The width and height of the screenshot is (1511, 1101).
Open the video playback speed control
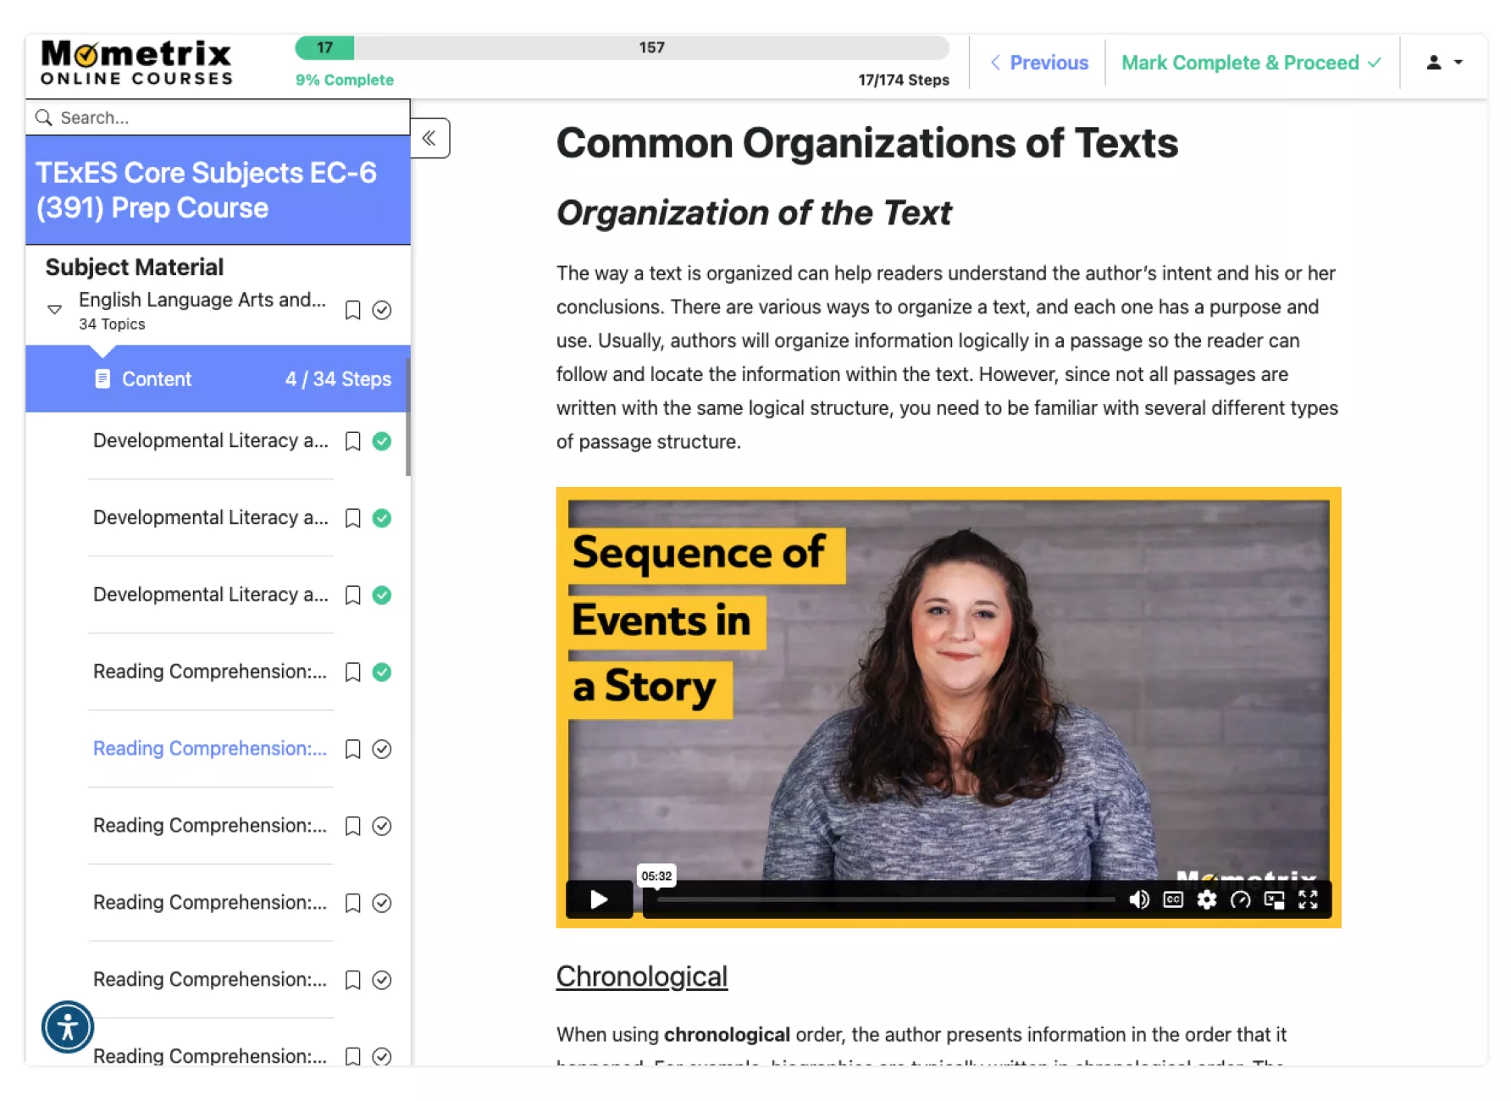point(1241,899)
